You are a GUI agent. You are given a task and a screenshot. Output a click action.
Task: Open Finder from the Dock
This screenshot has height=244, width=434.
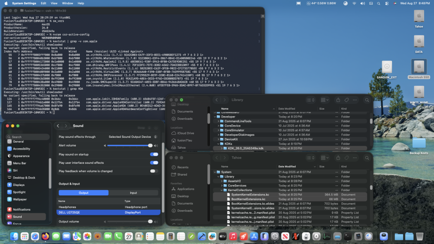(x=14, y=236)
